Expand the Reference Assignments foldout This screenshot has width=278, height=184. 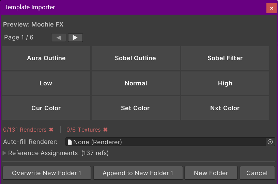(x=4, y=153)
